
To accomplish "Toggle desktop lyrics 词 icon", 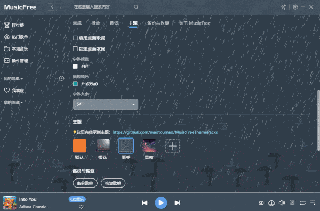I will tap(292, 203).
